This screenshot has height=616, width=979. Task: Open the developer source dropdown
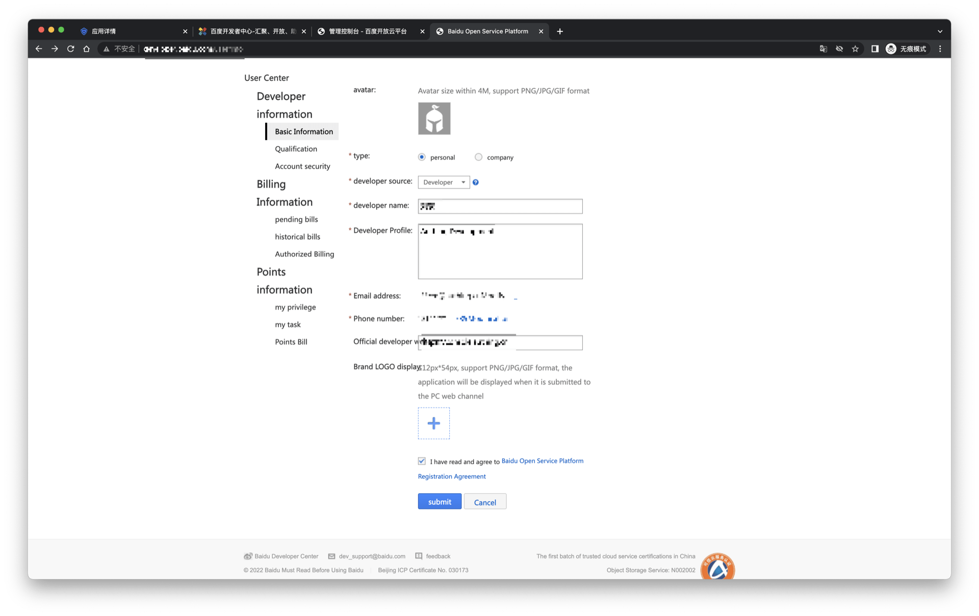click(x=444, y=182)
